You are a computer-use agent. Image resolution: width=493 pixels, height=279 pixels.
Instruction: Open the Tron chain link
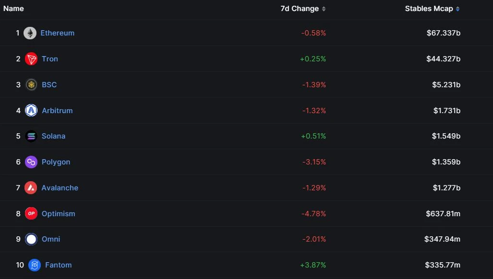(x=49, y=59)
